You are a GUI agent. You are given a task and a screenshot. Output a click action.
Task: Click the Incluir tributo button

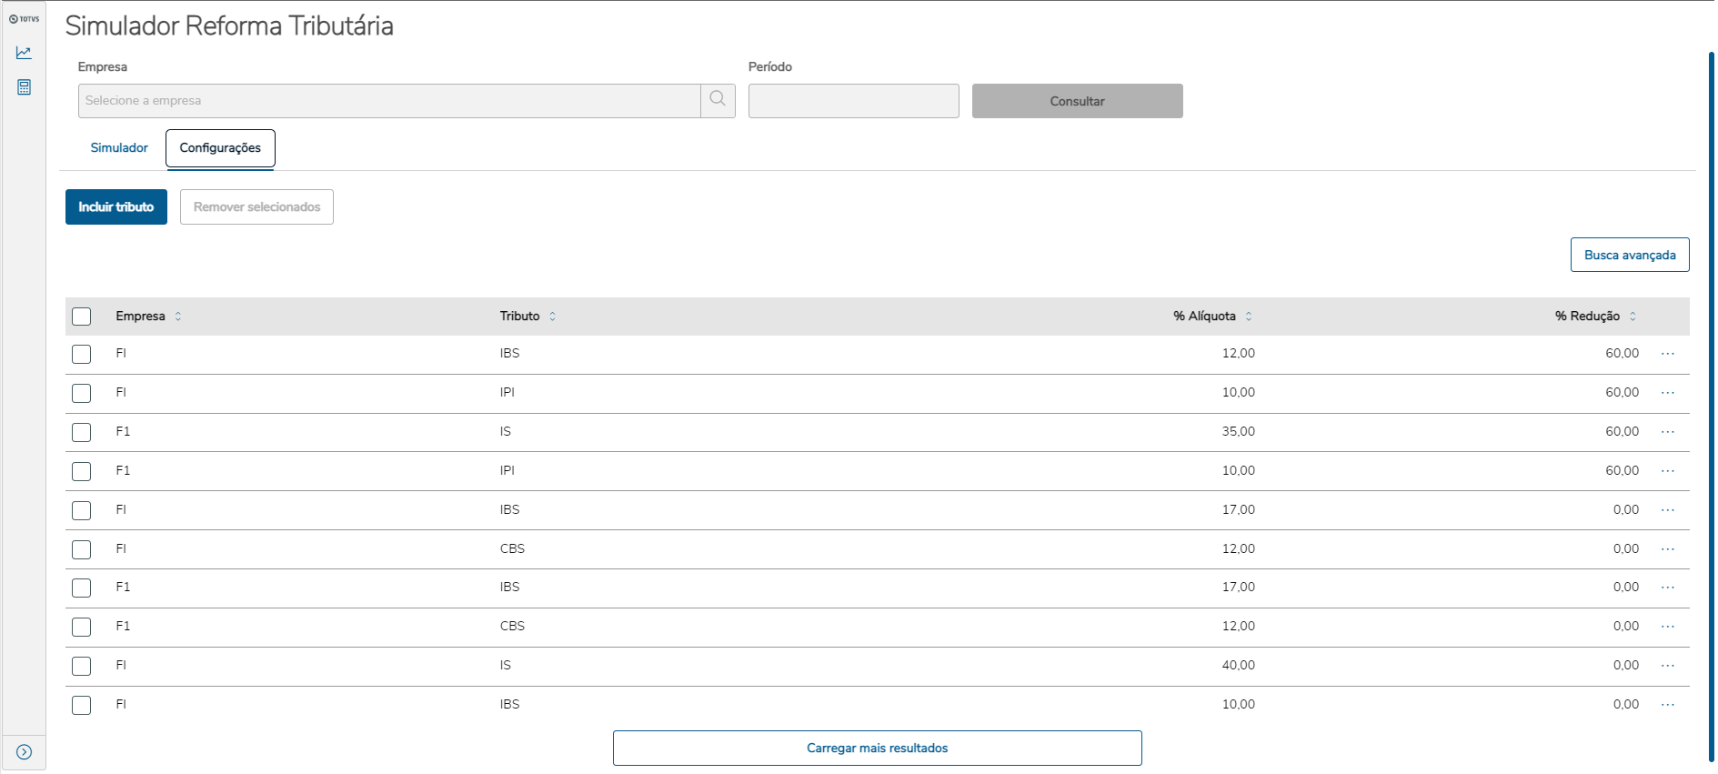pos(116,207)
